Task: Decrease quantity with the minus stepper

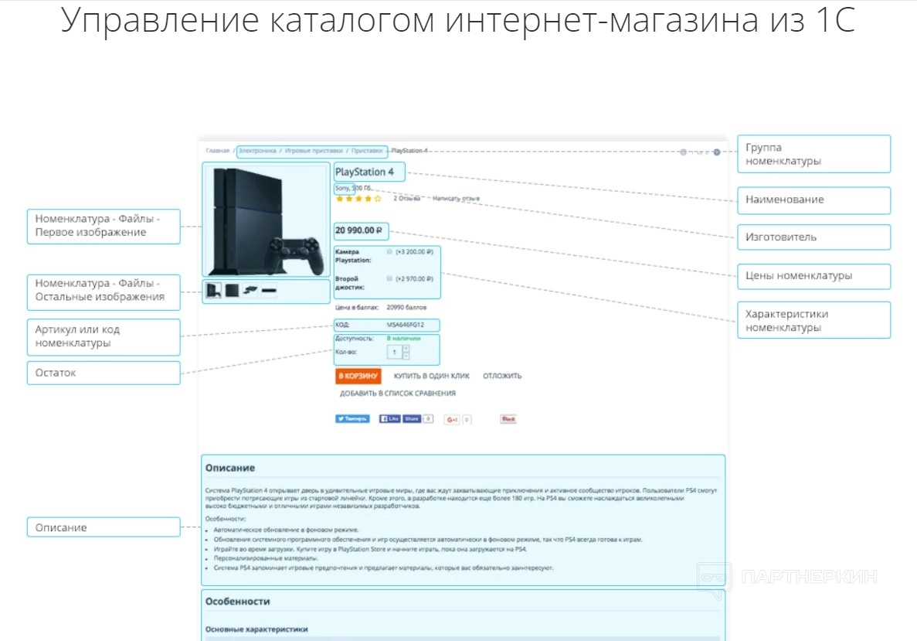Action: coord(406,356)
